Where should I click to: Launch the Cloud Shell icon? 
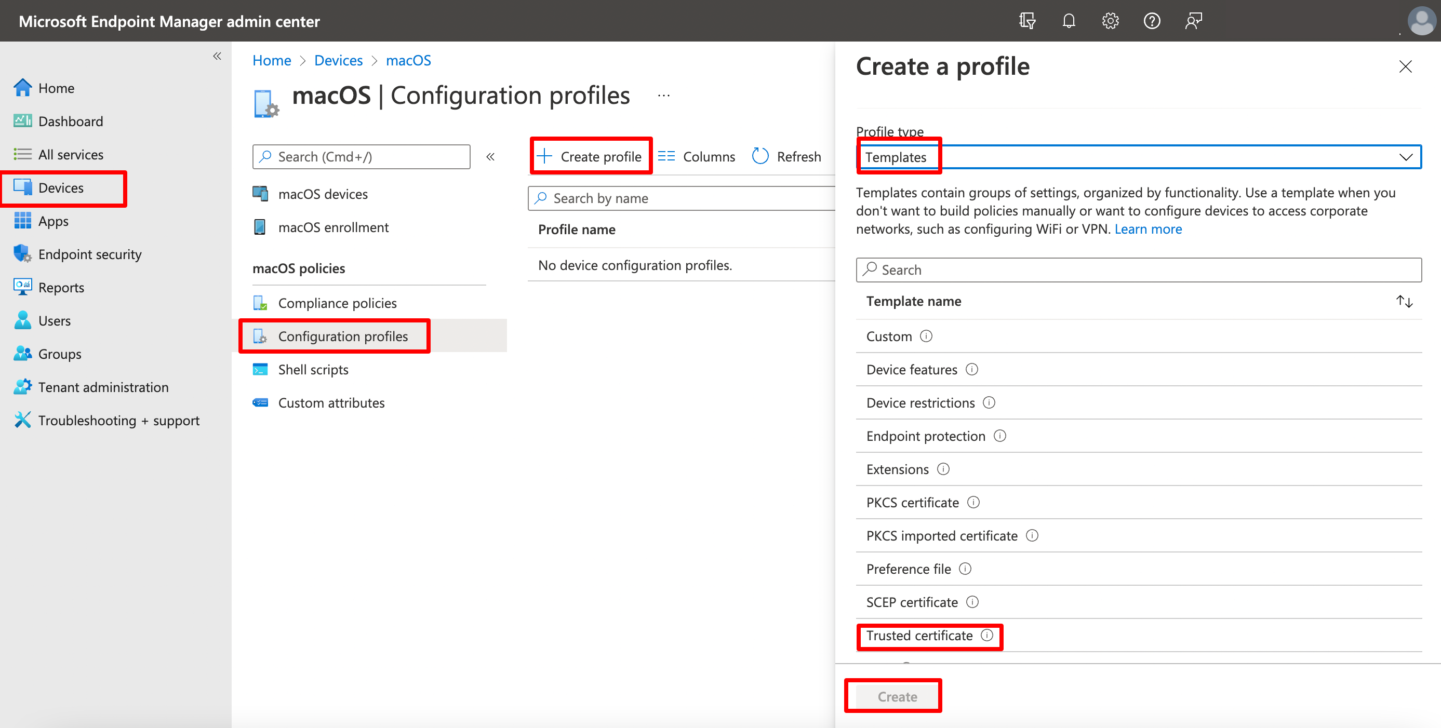pyautogui.click(x=1027, y=21)
